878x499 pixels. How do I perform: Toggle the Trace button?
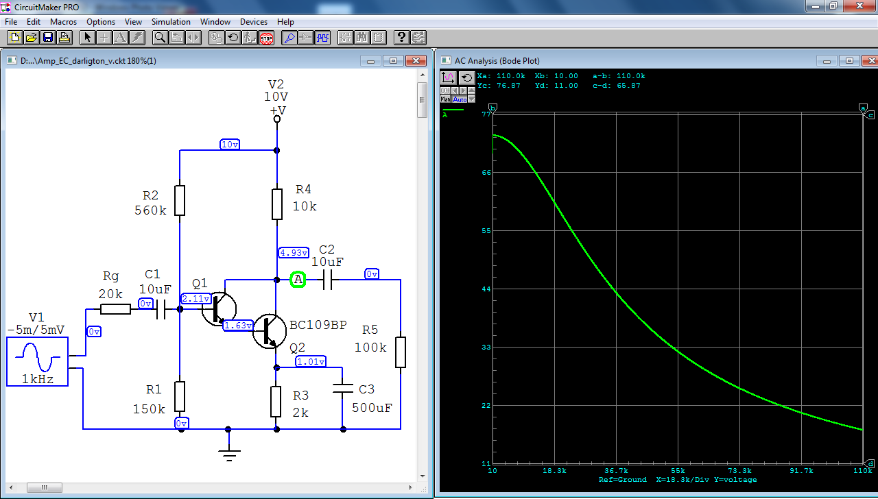pos(305,38)
